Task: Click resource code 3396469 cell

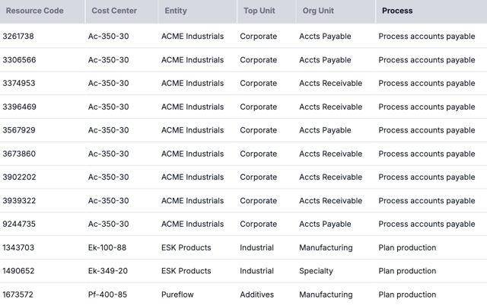Action: [19, 107]
